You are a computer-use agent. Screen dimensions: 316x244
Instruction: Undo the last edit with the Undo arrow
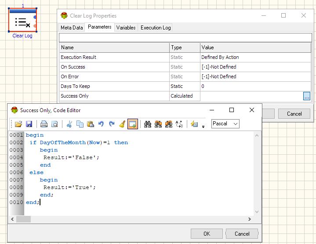pyautogui.click(x=101, y=124)
